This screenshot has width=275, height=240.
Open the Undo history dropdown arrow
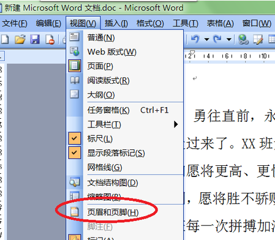[x=207, y=39]
